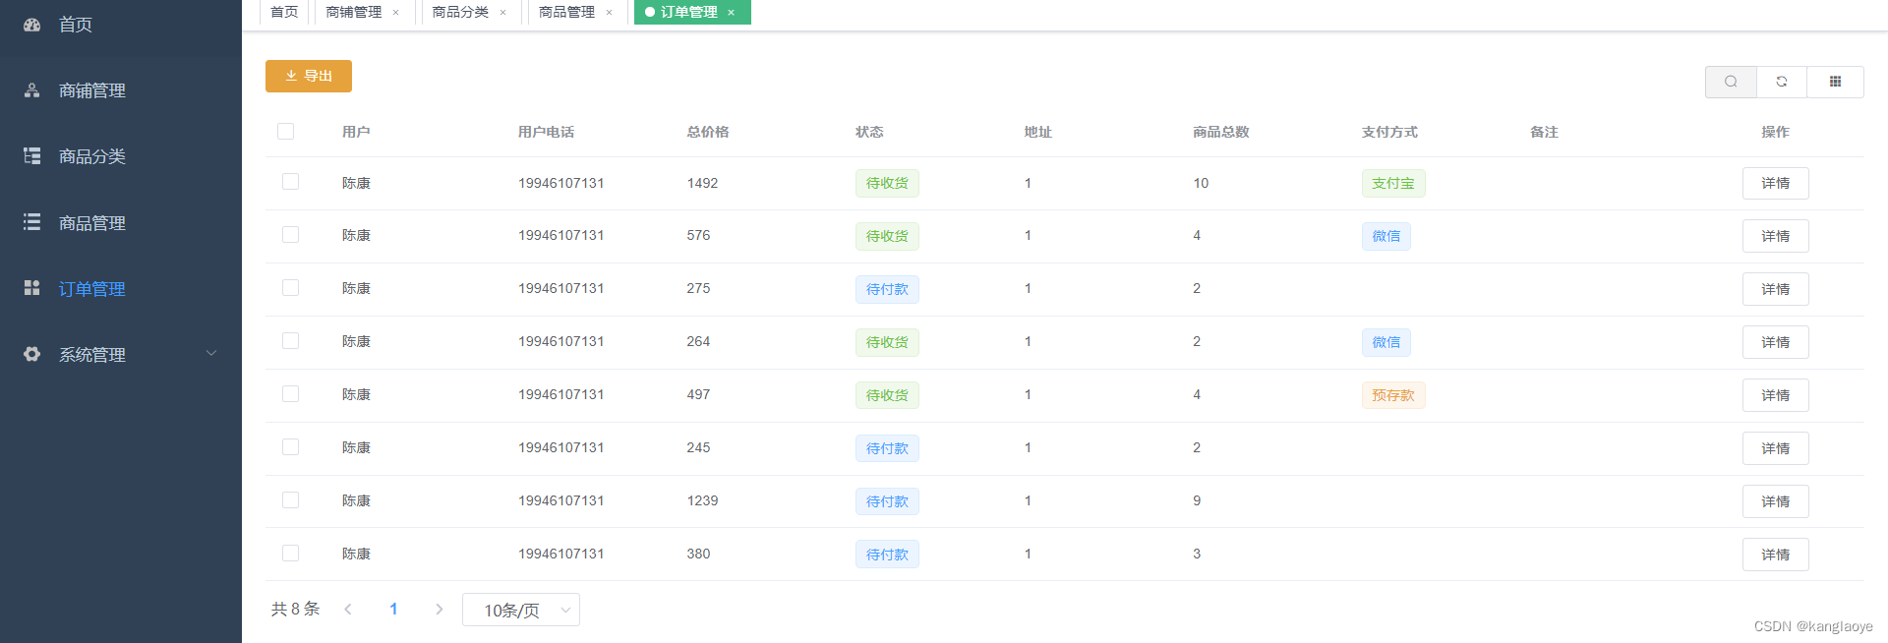Viewport: 1888px width, 643px height.
Task: Go to next page arrow
Action: coord(439,610)
